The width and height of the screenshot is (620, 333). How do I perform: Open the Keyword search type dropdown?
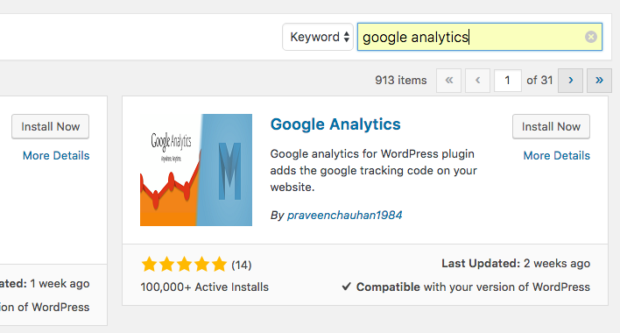click(318, 37)
